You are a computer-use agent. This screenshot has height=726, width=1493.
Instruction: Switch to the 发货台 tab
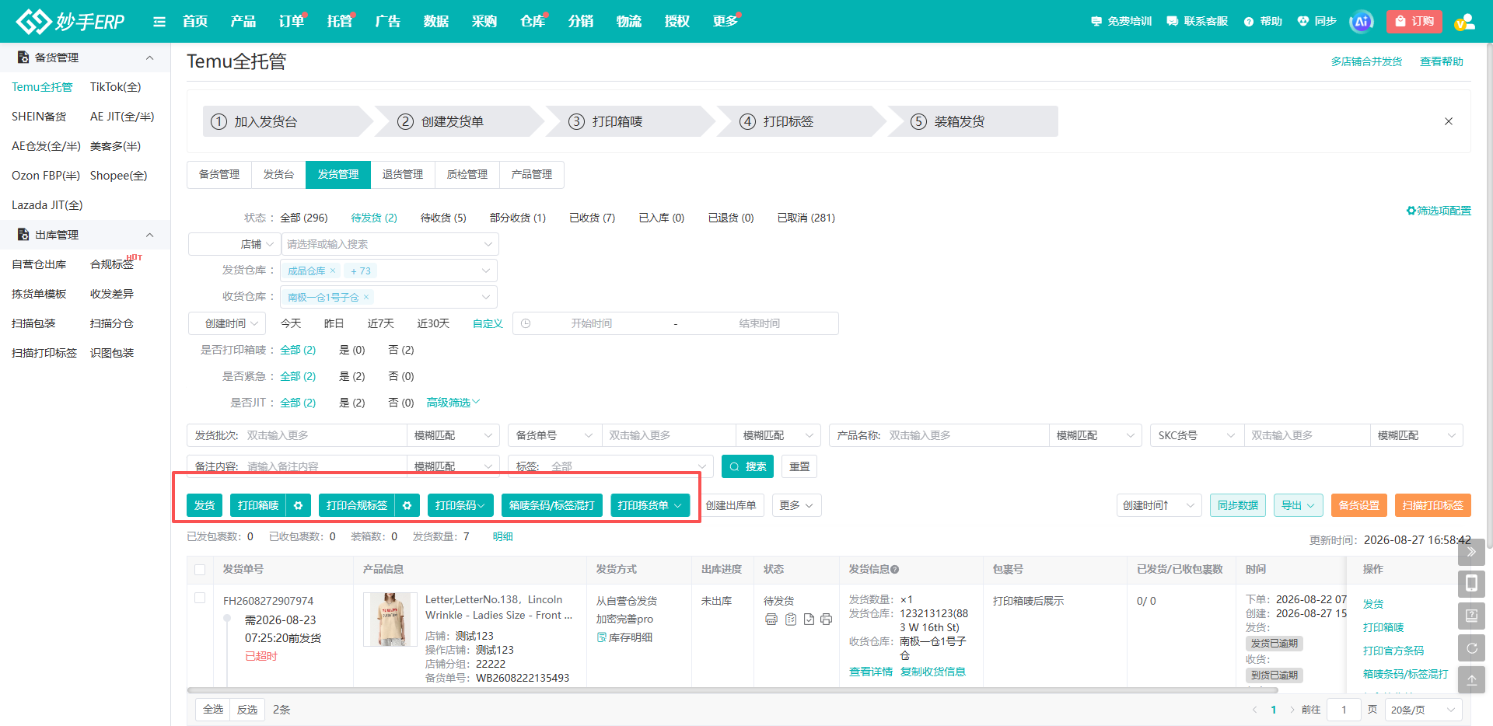[x=278, y=174]
